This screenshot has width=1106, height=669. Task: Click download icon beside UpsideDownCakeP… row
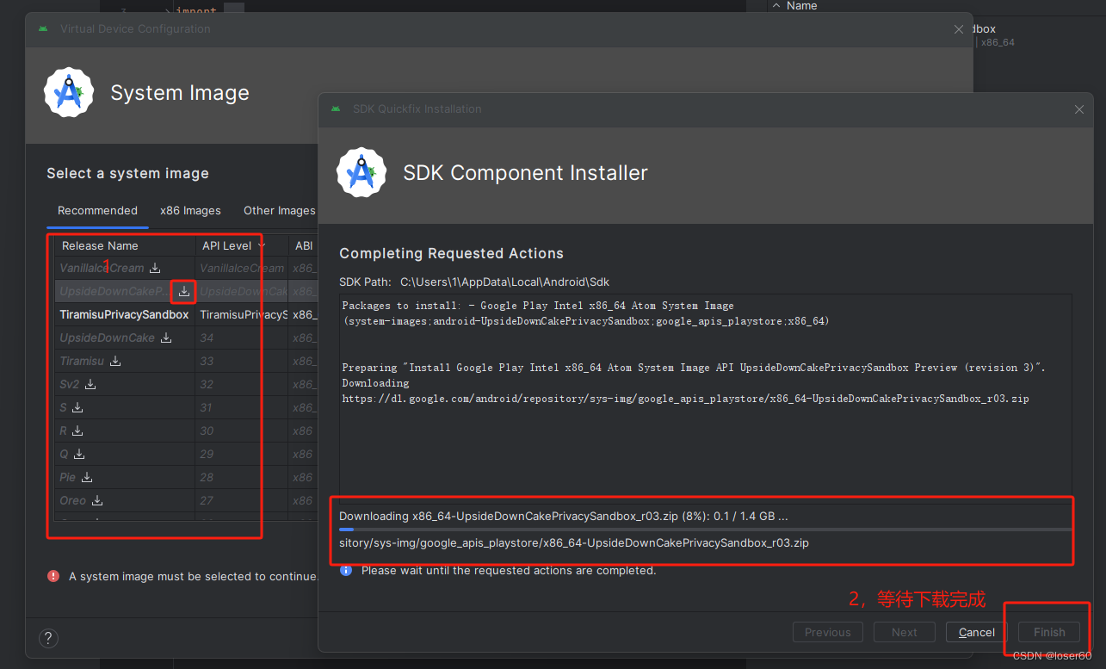tap(184, 292)
